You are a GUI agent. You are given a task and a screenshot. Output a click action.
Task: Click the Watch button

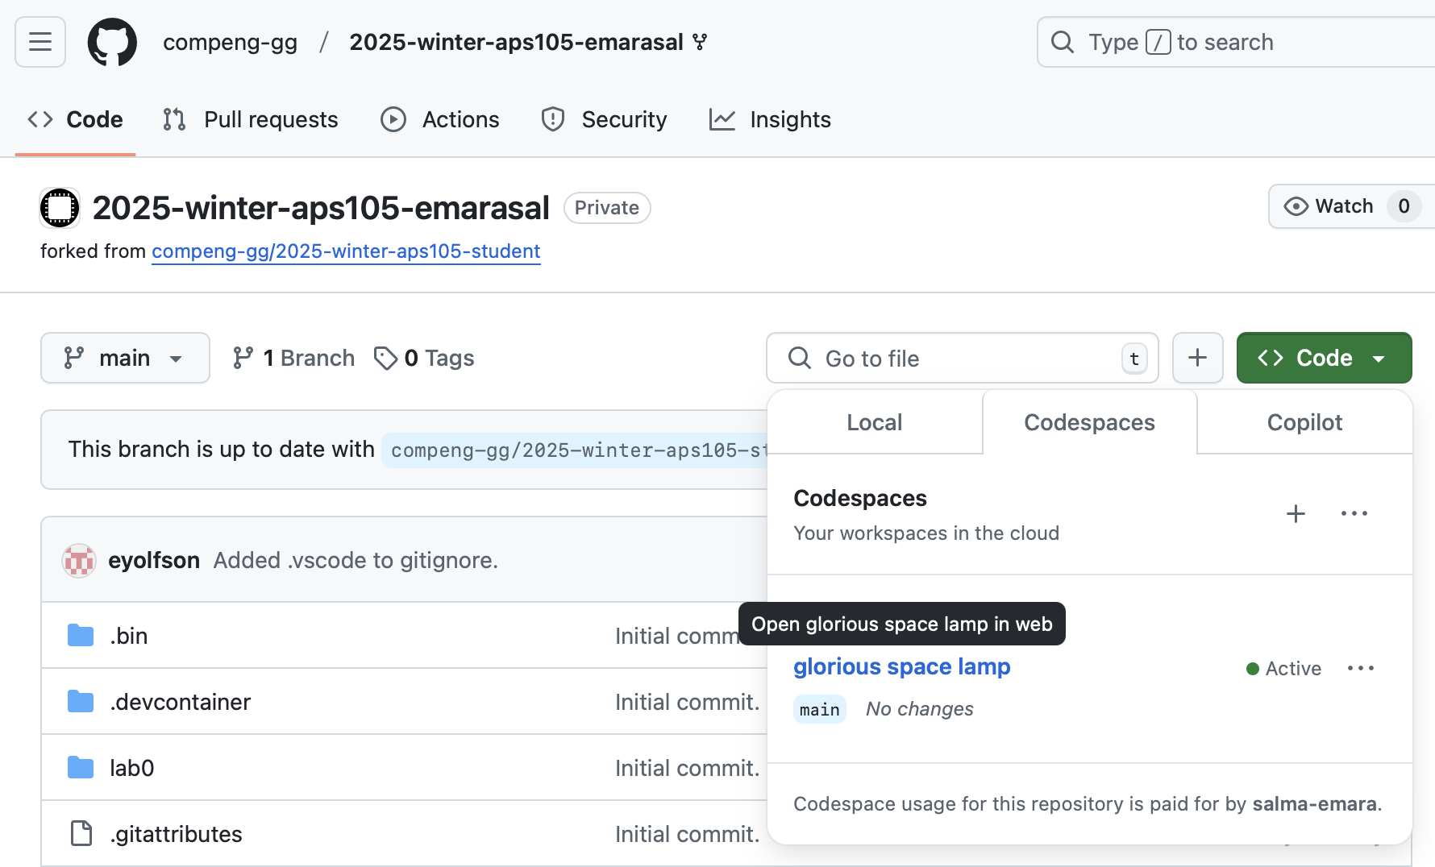coord(1329,206)
